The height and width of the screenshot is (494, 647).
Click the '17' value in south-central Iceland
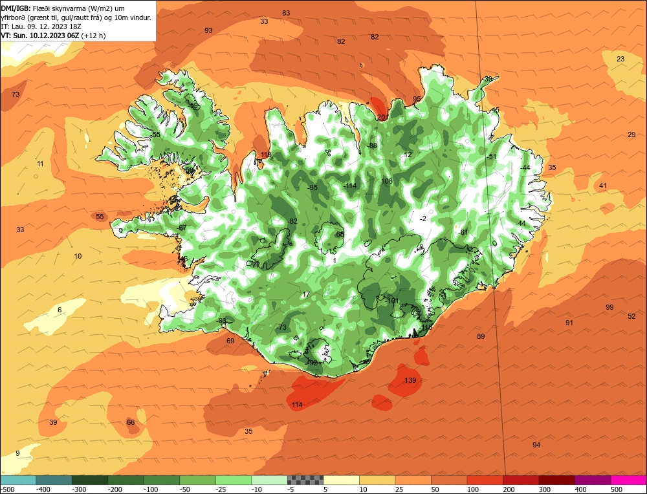coord(306,294)
